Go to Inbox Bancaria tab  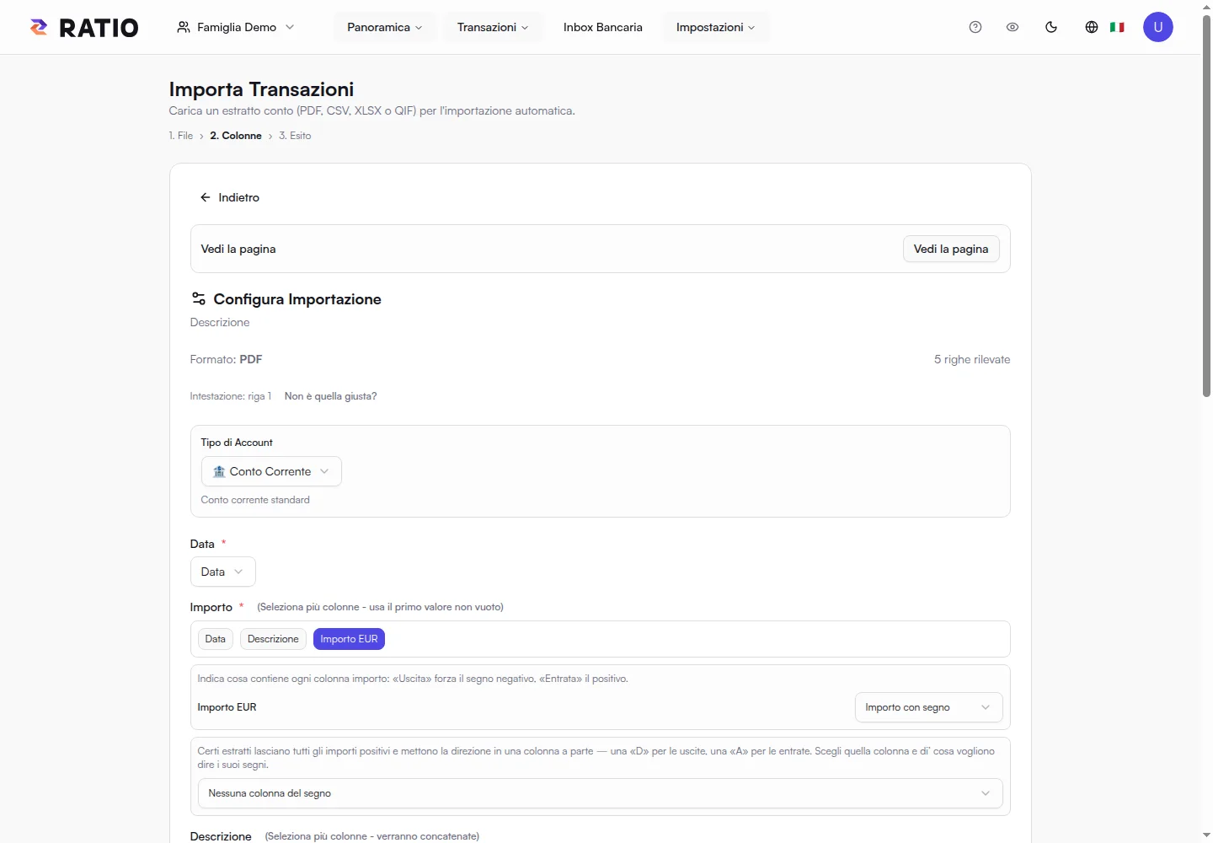pyautogui.click(x=603, y=27)
